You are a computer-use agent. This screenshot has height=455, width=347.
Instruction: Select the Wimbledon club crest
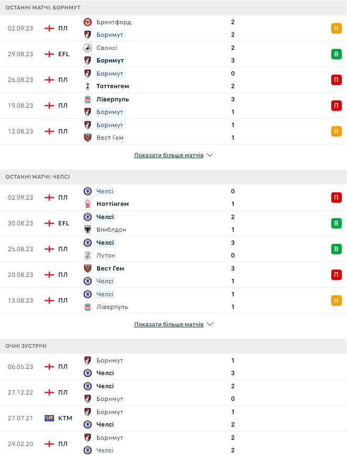(x=88, y=230)
